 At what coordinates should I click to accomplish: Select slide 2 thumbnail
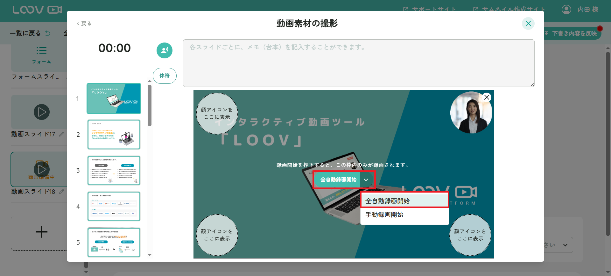114,135
